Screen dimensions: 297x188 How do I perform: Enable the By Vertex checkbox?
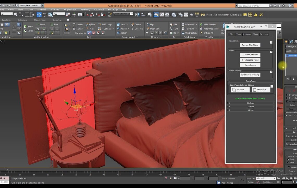pos(287,95)
